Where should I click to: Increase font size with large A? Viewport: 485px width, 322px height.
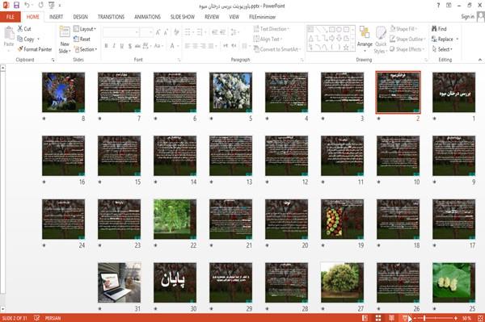pyautogui.click(x=158, y=31)
